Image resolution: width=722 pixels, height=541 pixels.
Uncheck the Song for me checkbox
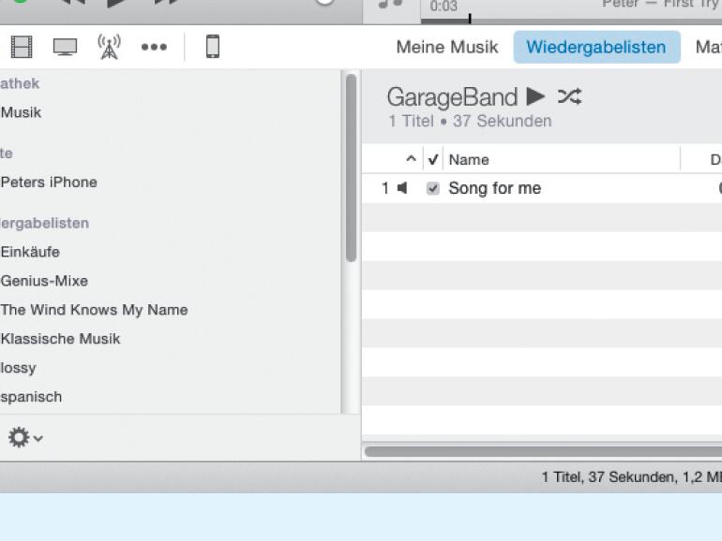pyautogui.click(x=432, y=188)
